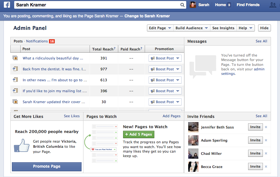Dismiss Adam Sperling invite suggestion
The height and width of the screenshot is (177, 280).
click(266, 140)
